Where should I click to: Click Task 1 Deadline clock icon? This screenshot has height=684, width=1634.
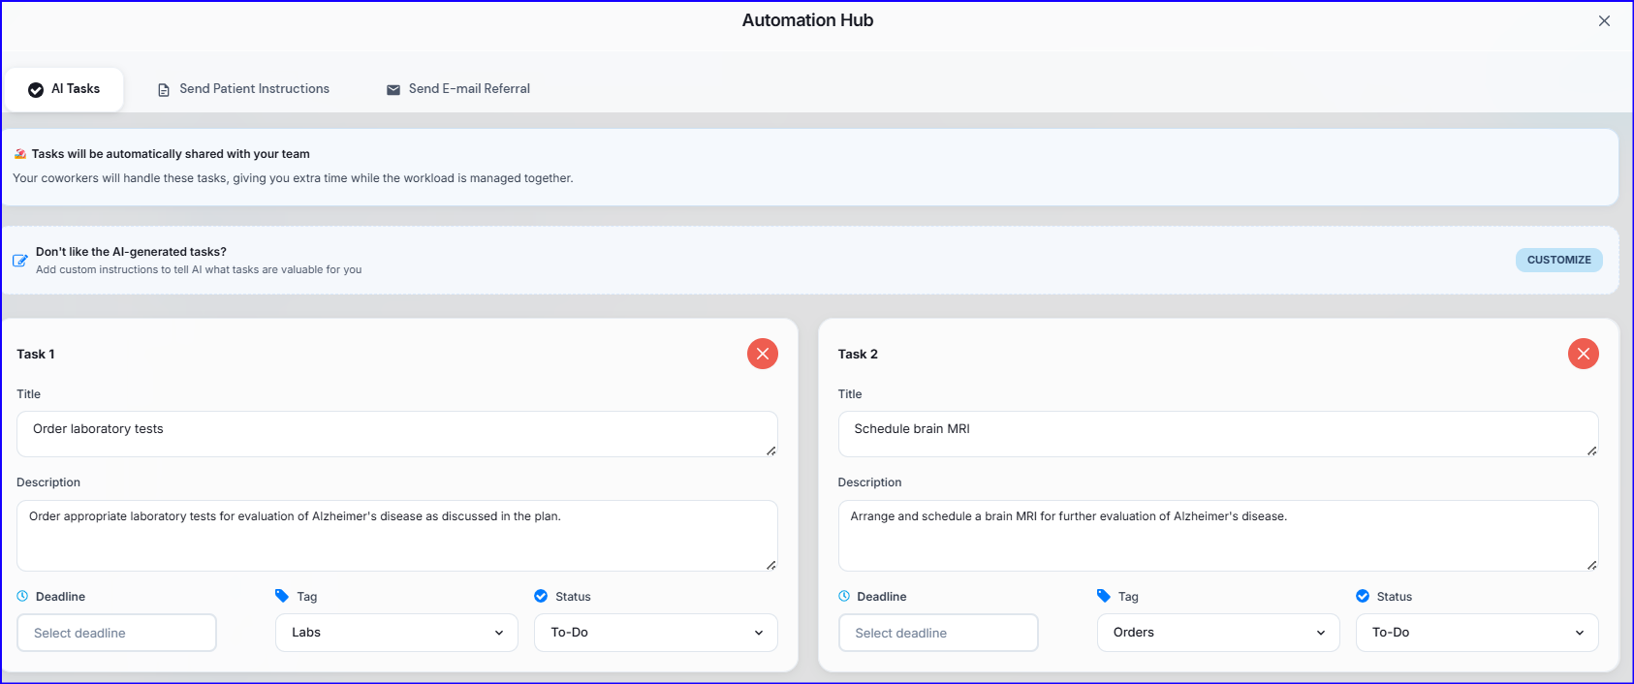coord(22,596)
